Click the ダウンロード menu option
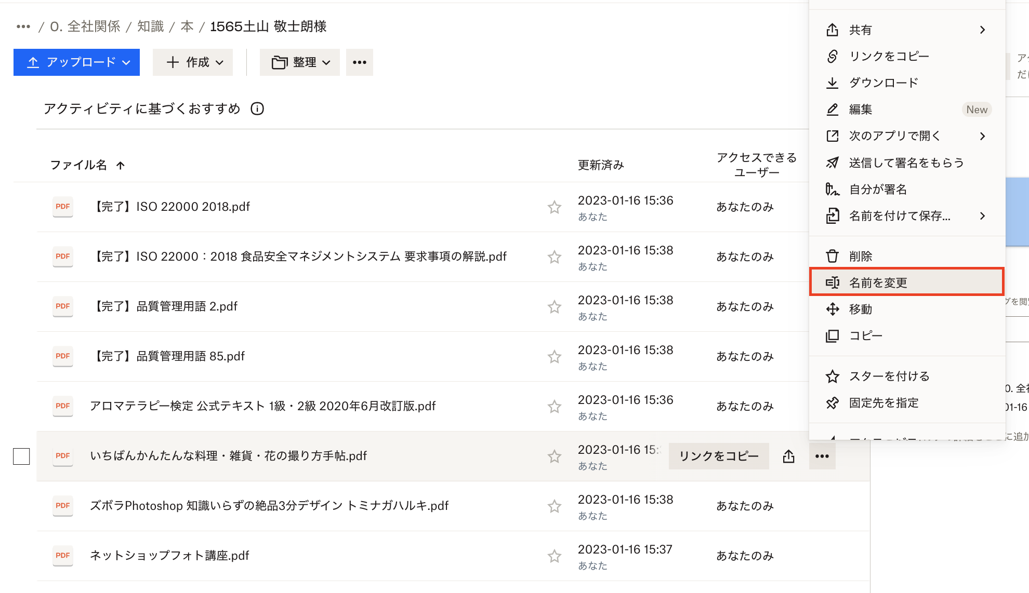This screenshot has width=1029, height=593. coord(883,83)
